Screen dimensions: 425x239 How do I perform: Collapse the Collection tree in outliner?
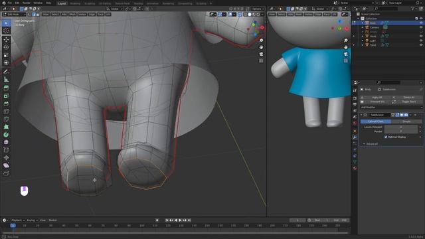pyautogui.click(x=359, y=19)
